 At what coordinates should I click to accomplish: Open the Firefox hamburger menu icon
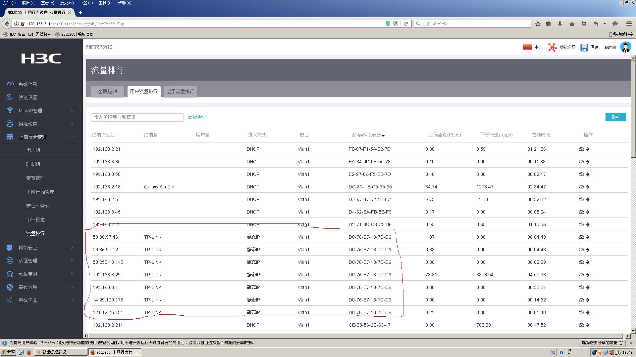629,24
